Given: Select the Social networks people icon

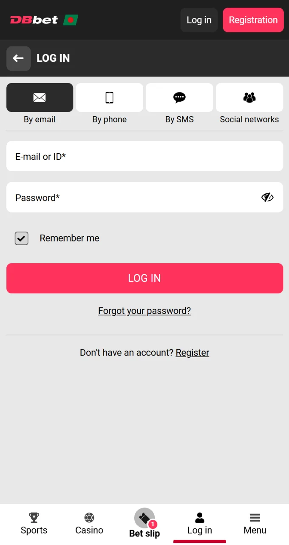Looking at the screenshot, I should click(249, 97).
